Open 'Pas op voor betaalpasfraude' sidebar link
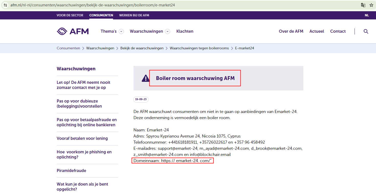Viewport: 376px width, 194px height. [x=87, y=122]
